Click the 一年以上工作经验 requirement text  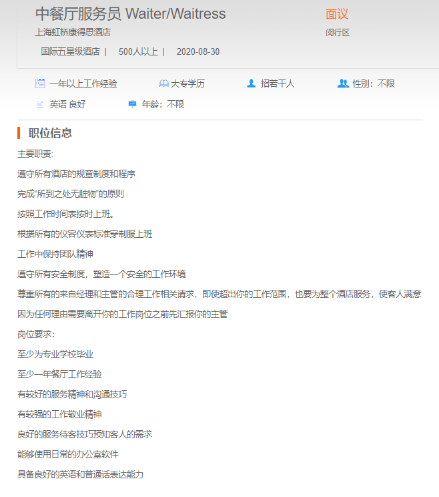(83, 84)
